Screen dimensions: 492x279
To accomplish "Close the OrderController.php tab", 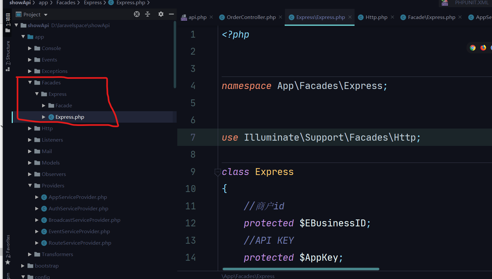I will pyautogui.click(x=280, y=17).
